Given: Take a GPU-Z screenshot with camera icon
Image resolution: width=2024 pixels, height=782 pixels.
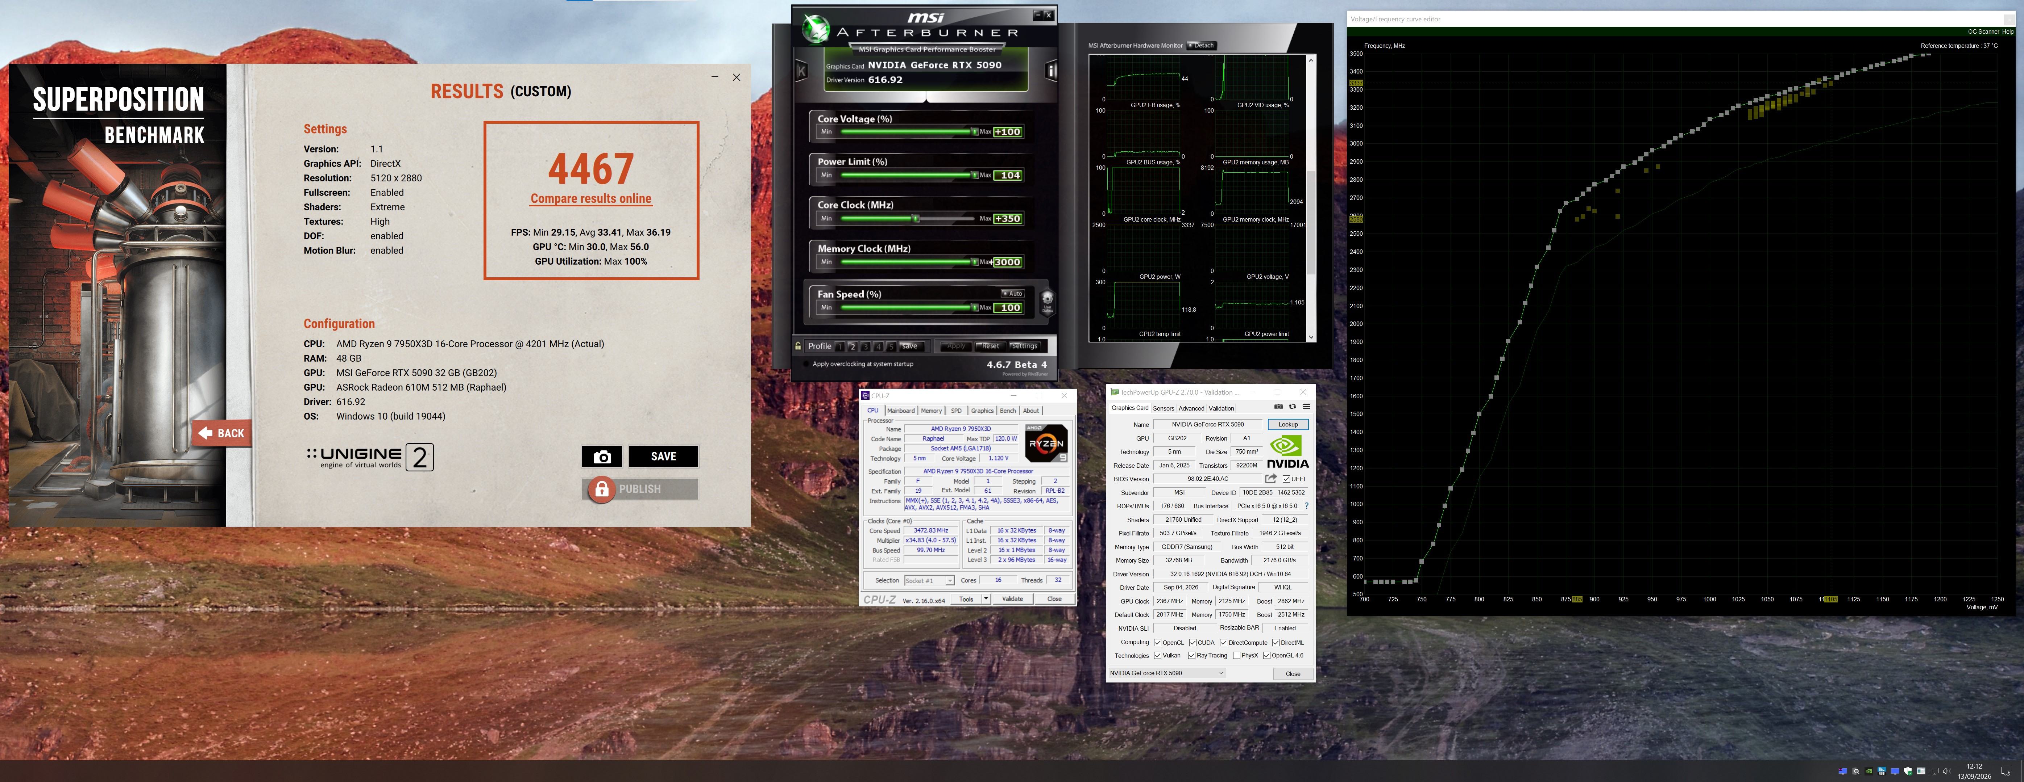Looking at the screenshot, I should click(1278, 407).
